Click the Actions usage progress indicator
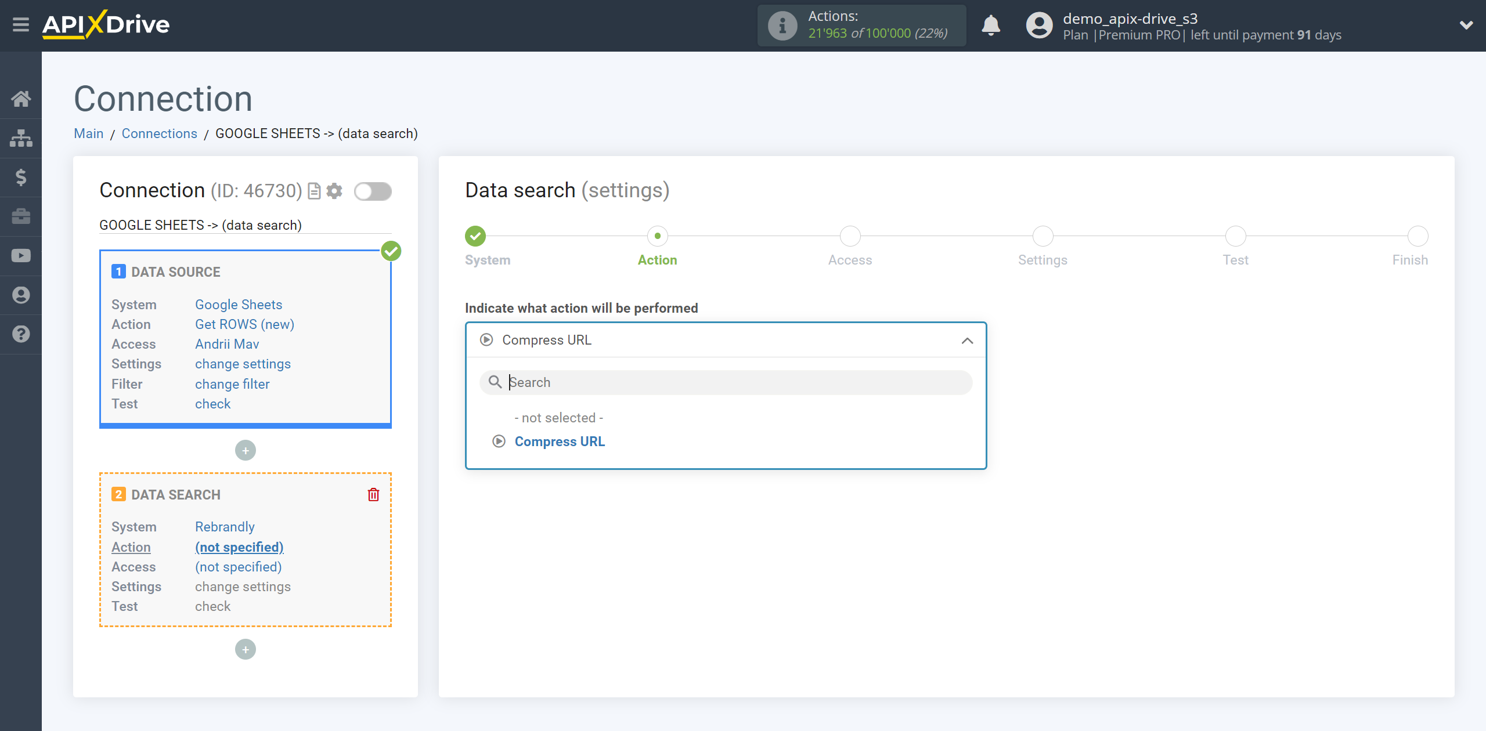The image size is (1486, 731). point(863,24)
